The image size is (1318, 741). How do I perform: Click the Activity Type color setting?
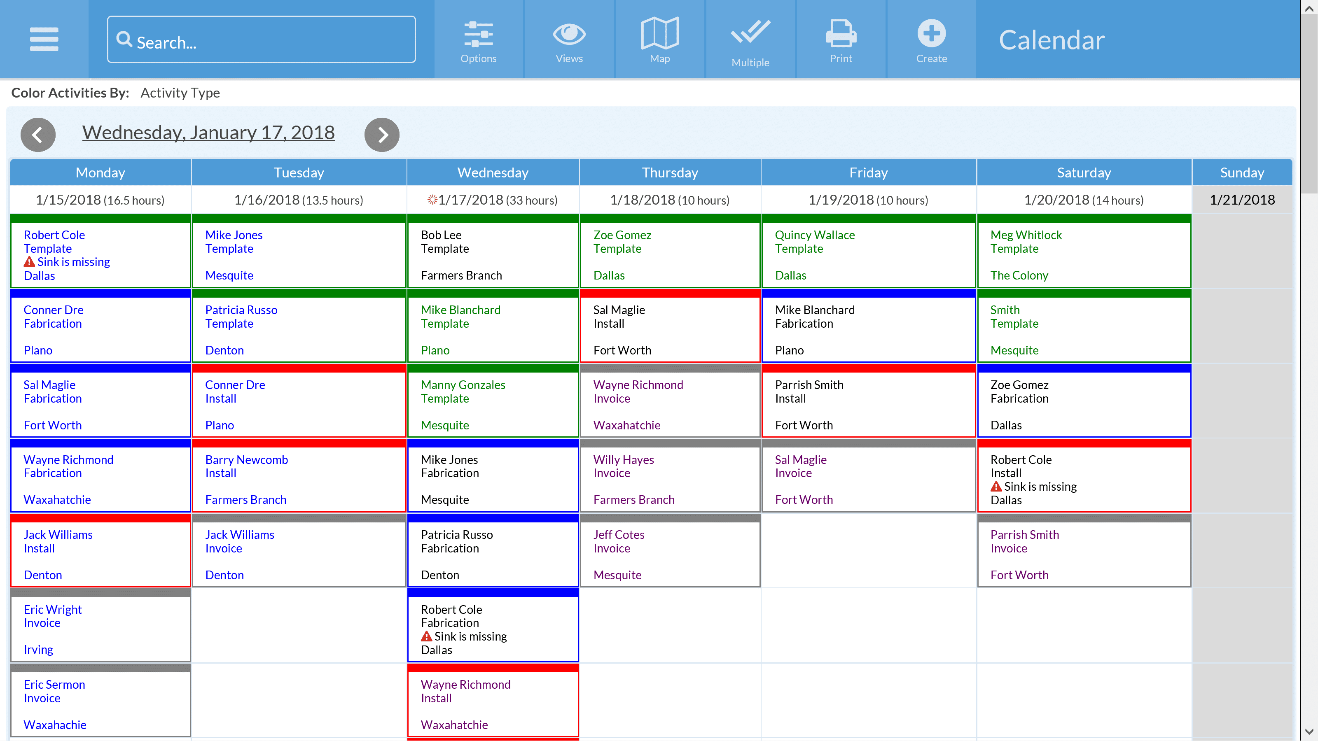click(x=180, y=93)
